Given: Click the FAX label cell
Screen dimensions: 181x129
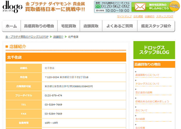Looking at the screenshot, I should coord(24,114).
